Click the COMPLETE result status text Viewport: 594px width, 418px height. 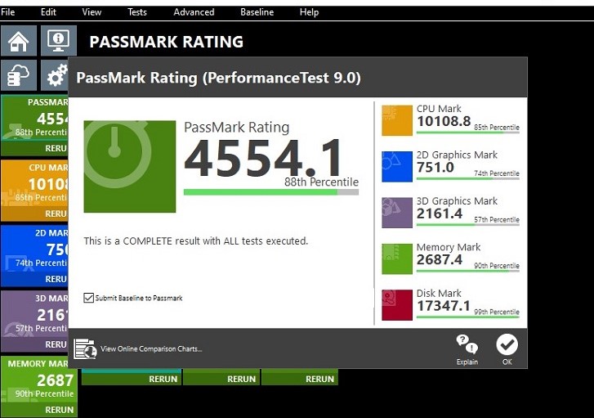click(x=196, y=240)
